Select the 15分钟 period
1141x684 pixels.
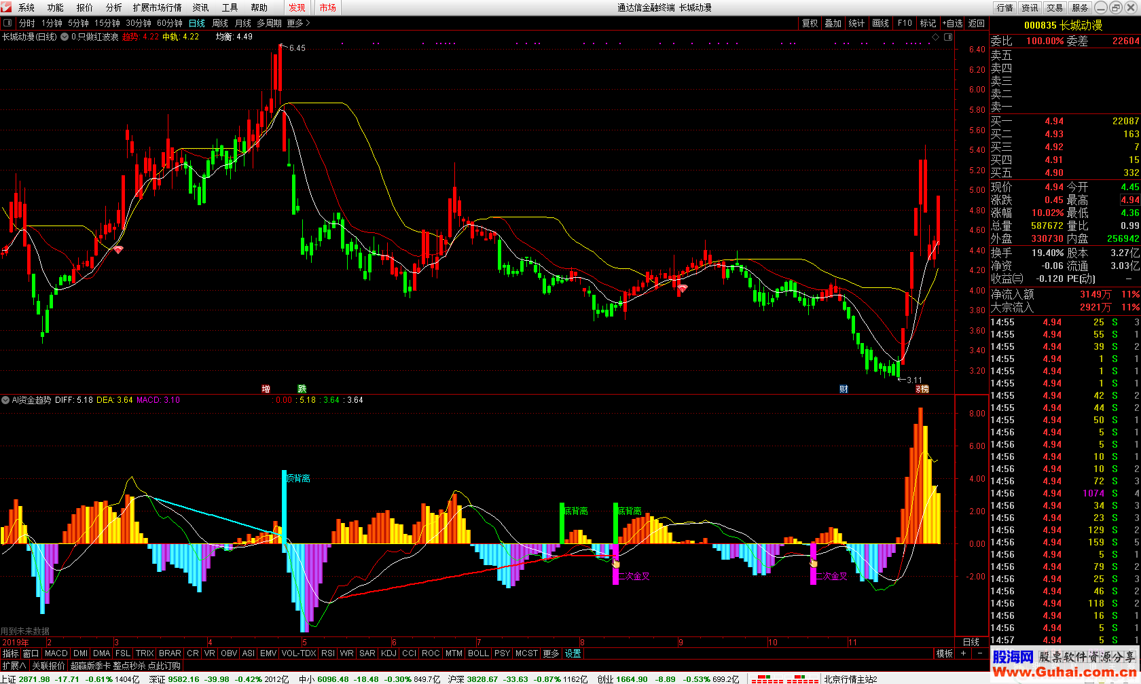click(x=107, y=23)
